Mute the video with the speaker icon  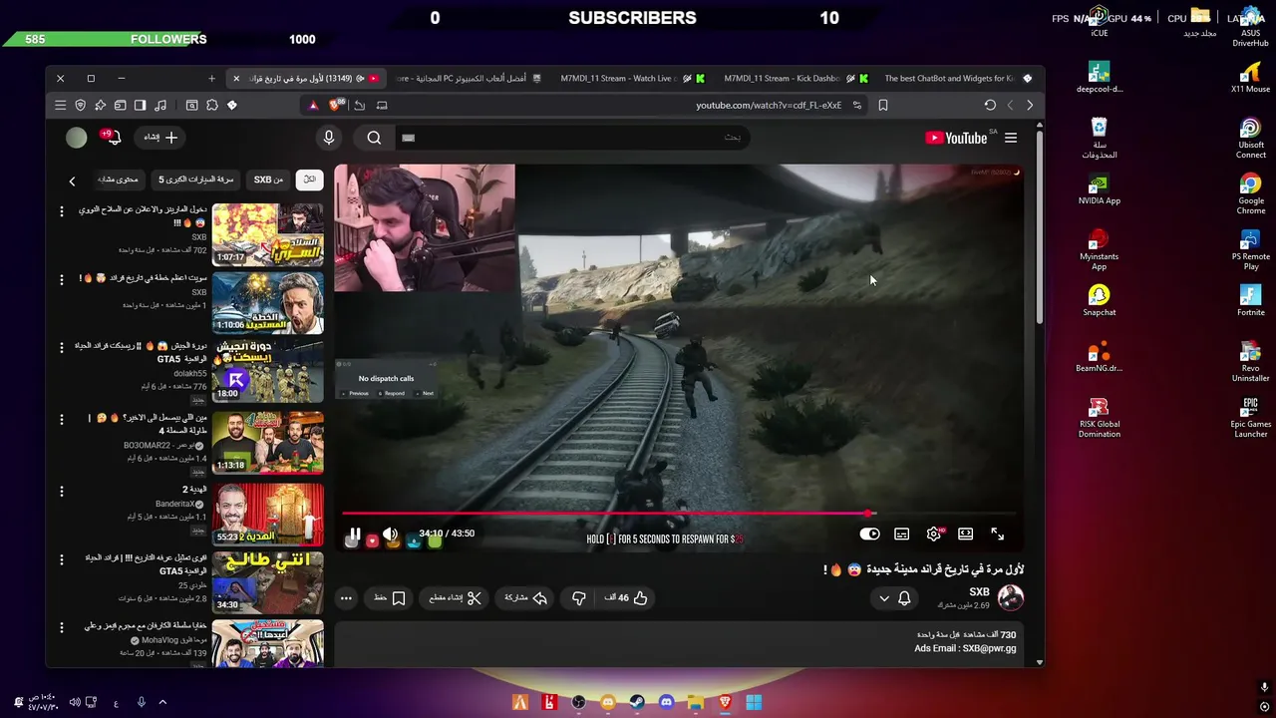pos(391,535)
